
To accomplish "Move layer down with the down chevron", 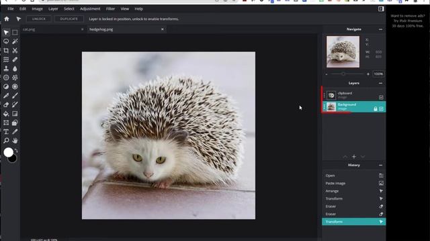I will click(x=363, y=157).
